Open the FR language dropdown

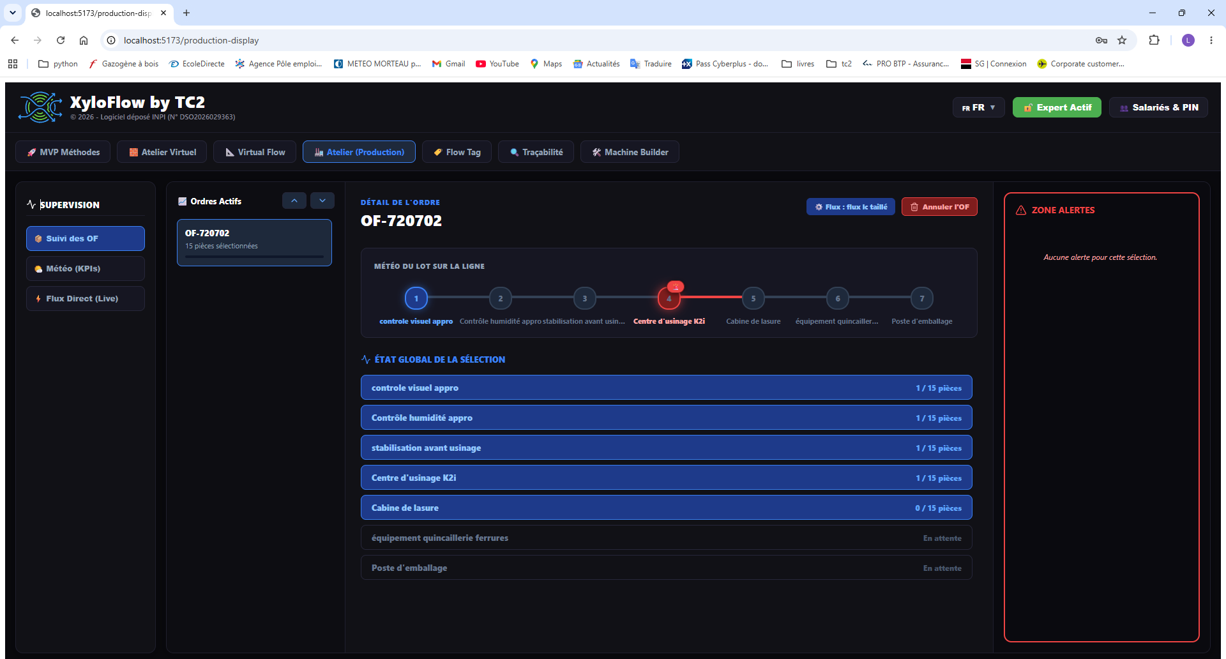click(x=978, y=107)
